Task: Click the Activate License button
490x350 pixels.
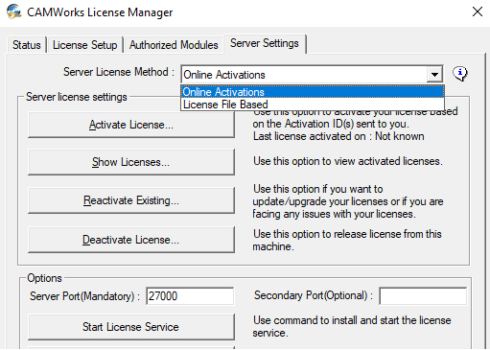Action: pyautogui.click(x=131, y=125)
